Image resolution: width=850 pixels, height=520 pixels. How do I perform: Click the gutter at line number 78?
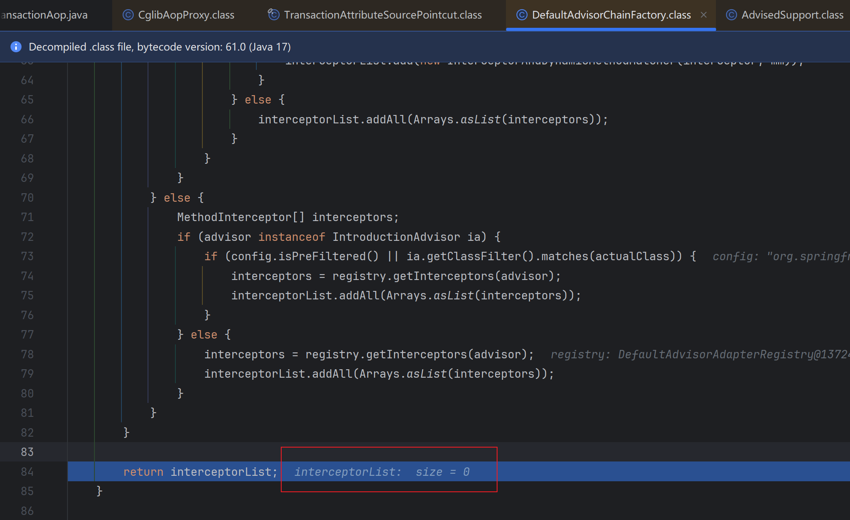[x=27, y=355]
